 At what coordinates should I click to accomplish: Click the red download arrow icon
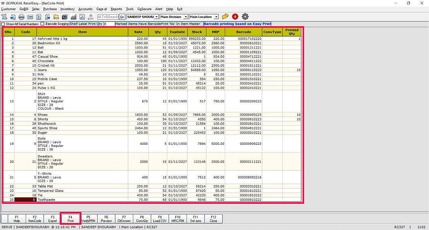coord(235,16)
